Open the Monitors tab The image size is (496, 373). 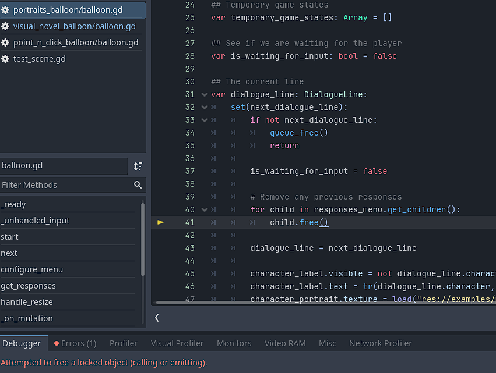[234, 343]
